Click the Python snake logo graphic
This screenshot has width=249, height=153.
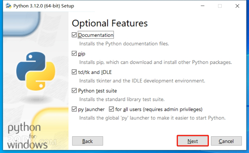pyautogui.click(x=36, y=71)
